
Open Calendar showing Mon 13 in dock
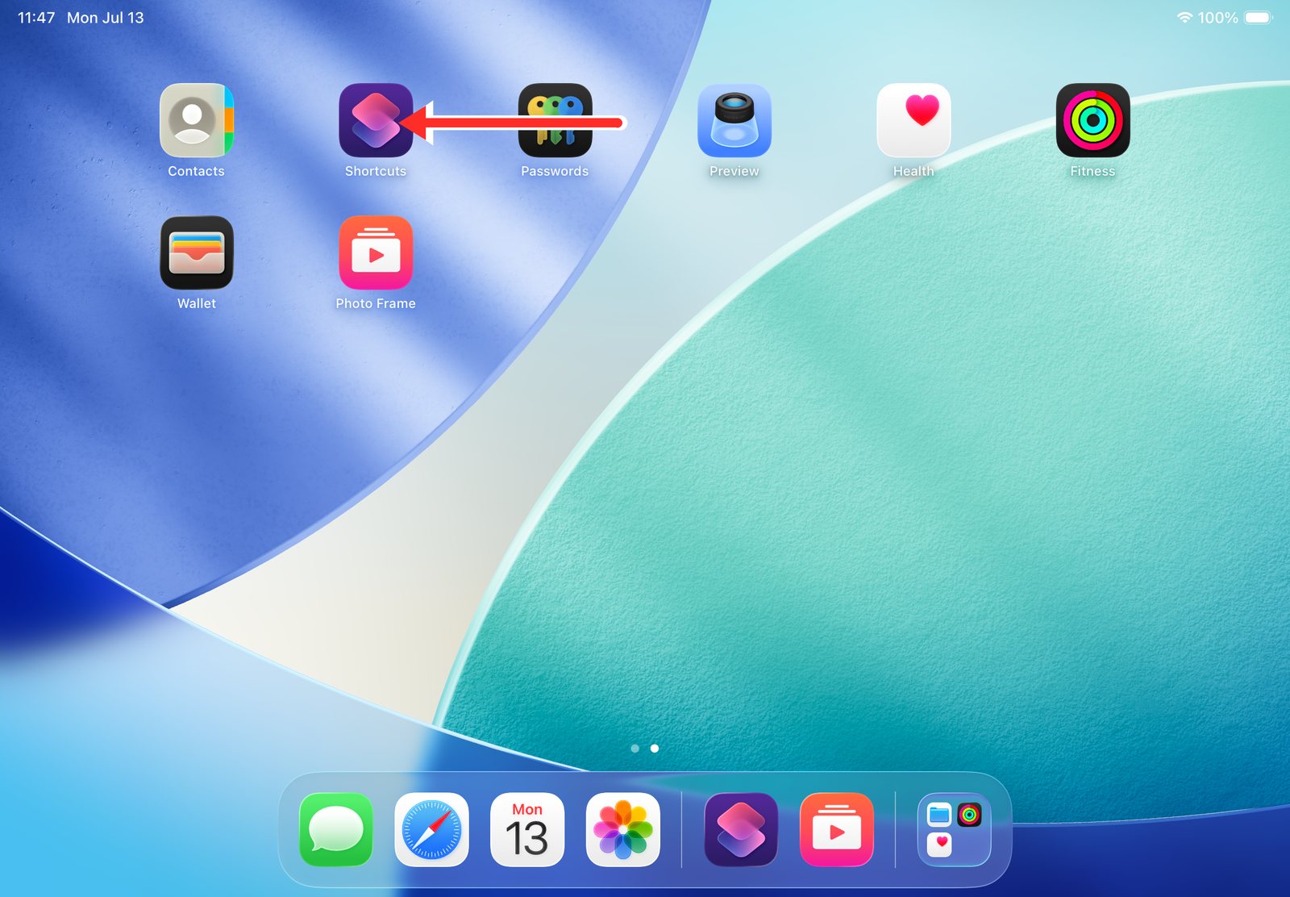coord(527,829)
